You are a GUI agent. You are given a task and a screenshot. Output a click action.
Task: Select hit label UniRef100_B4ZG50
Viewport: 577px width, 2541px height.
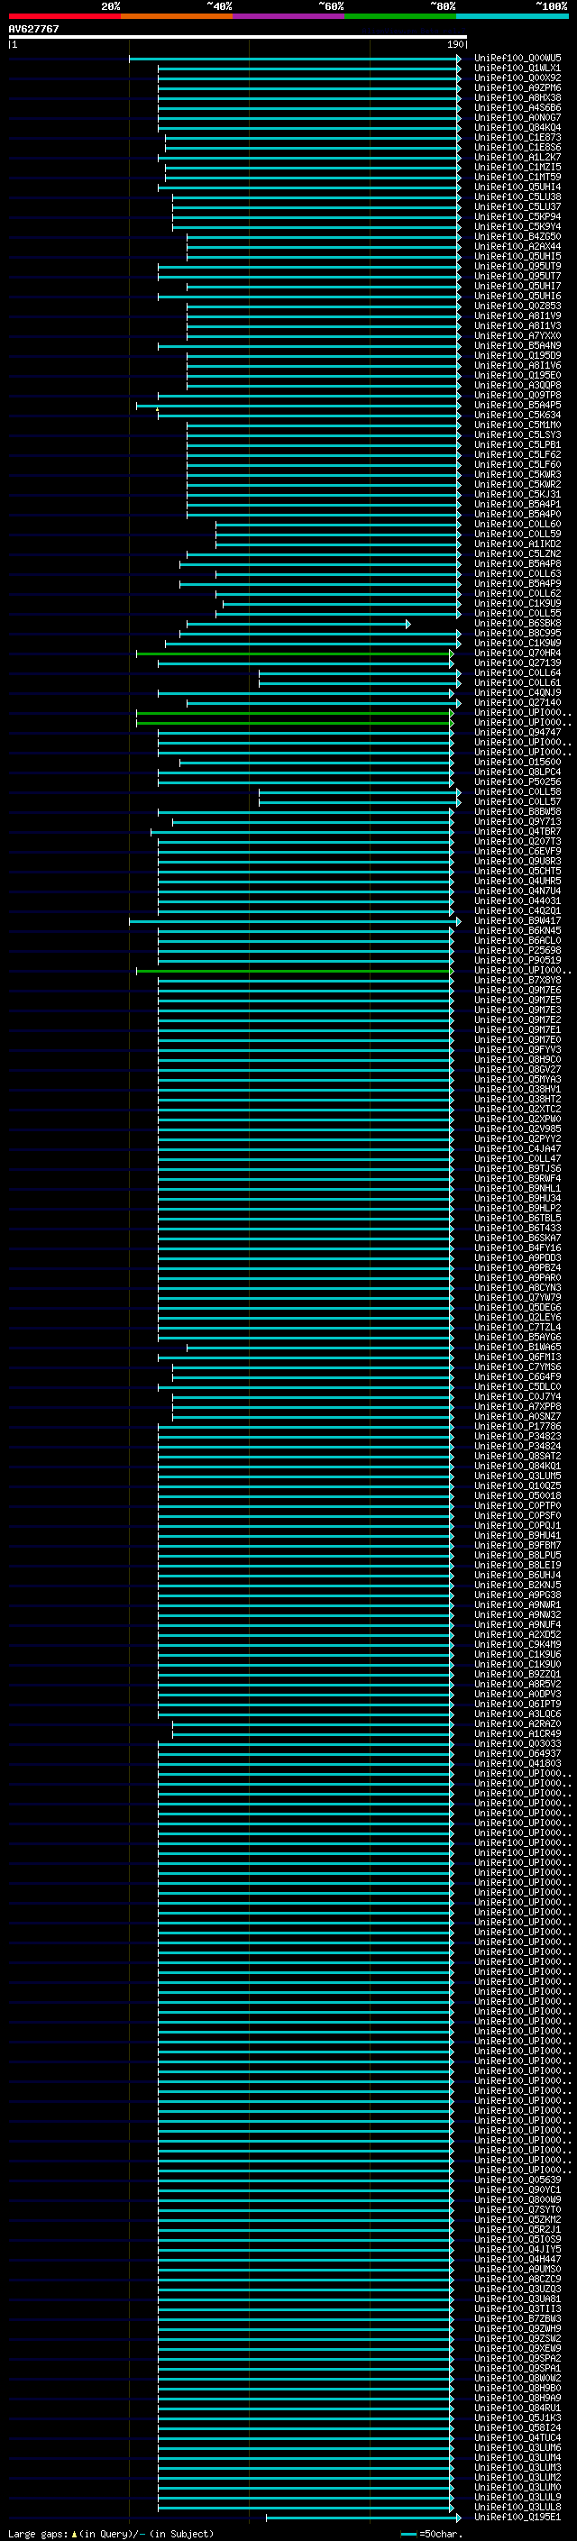coord(517,237)
